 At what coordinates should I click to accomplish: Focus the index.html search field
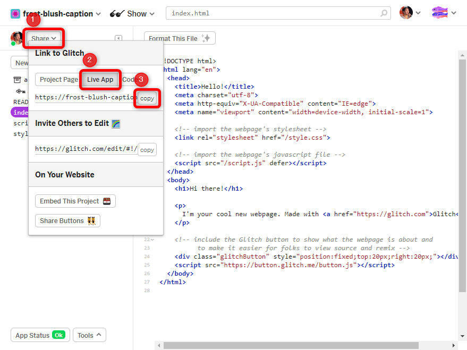(278, 13)
